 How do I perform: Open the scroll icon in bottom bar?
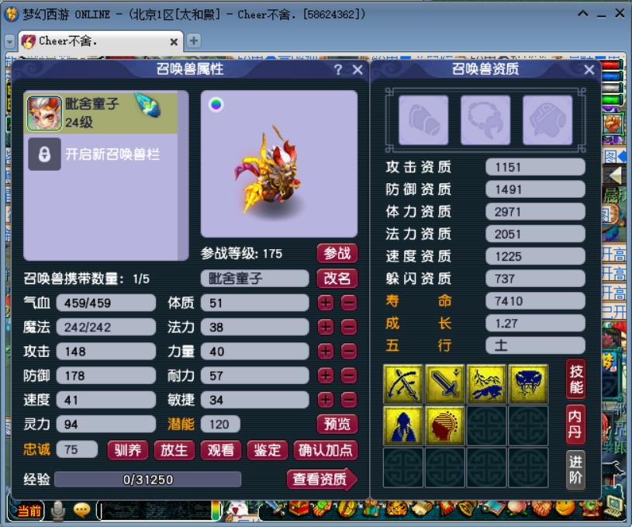[420, 508]
